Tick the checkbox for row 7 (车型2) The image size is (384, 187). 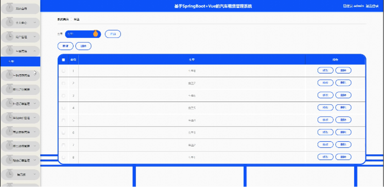(63, 145)
